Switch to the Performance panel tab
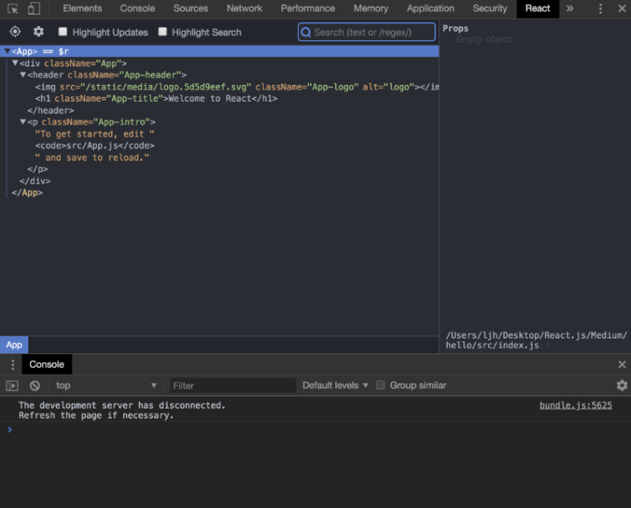The image size is (631, 508). point(308,8)
